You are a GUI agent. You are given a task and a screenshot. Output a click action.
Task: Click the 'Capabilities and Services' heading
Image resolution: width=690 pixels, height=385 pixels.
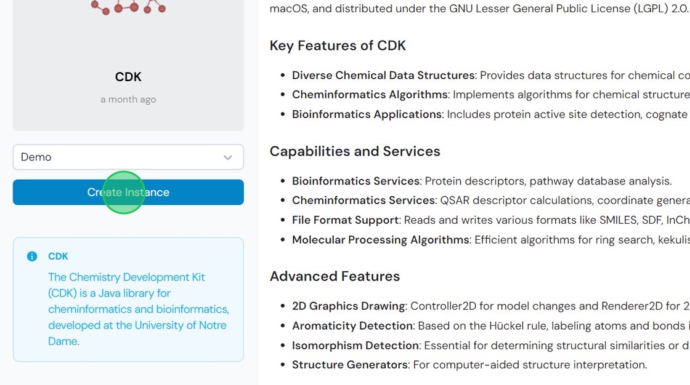[355, 151]
